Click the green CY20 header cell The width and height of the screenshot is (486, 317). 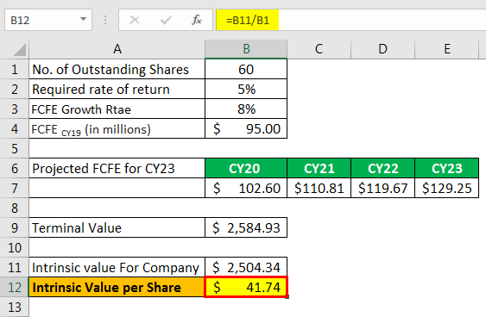(246, 168)
